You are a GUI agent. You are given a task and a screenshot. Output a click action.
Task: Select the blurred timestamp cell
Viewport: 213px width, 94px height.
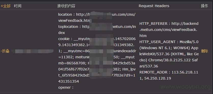click(x=33, y=51)
